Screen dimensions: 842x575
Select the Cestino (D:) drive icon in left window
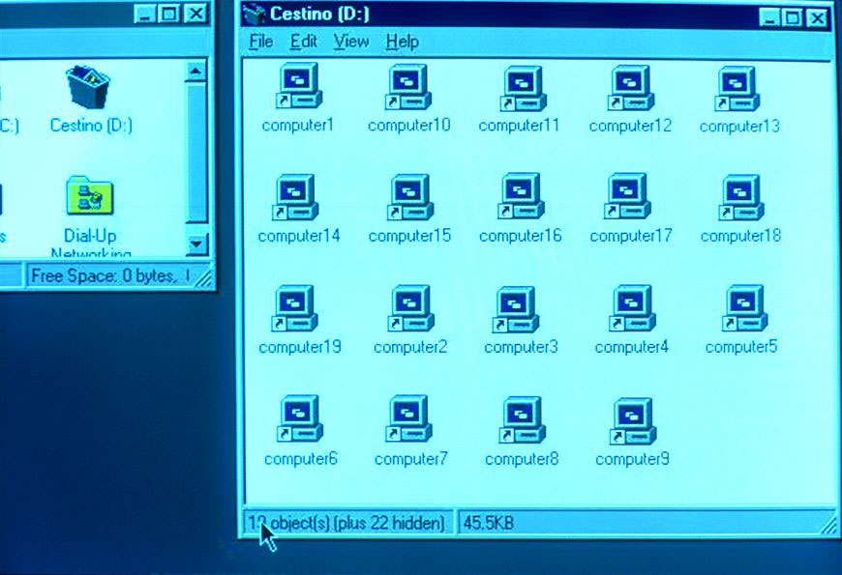tap(87, 87)
